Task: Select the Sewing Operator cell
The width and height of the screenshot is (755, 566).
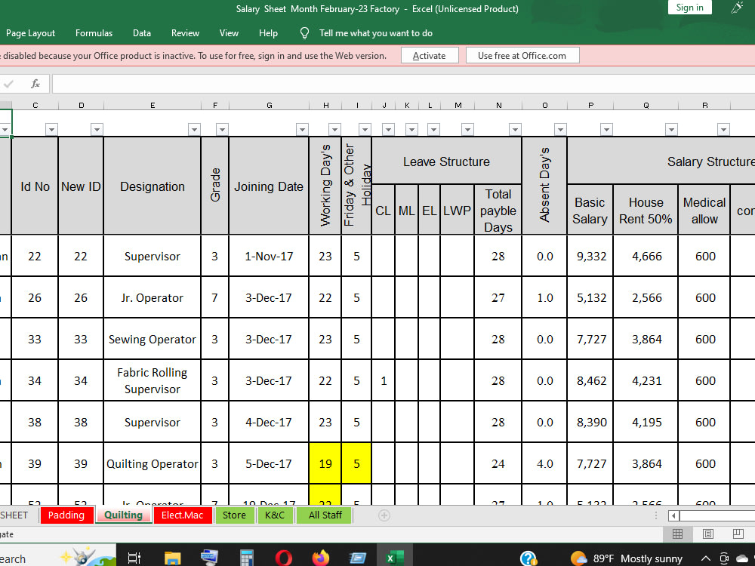Action: [x=153, y=339]
